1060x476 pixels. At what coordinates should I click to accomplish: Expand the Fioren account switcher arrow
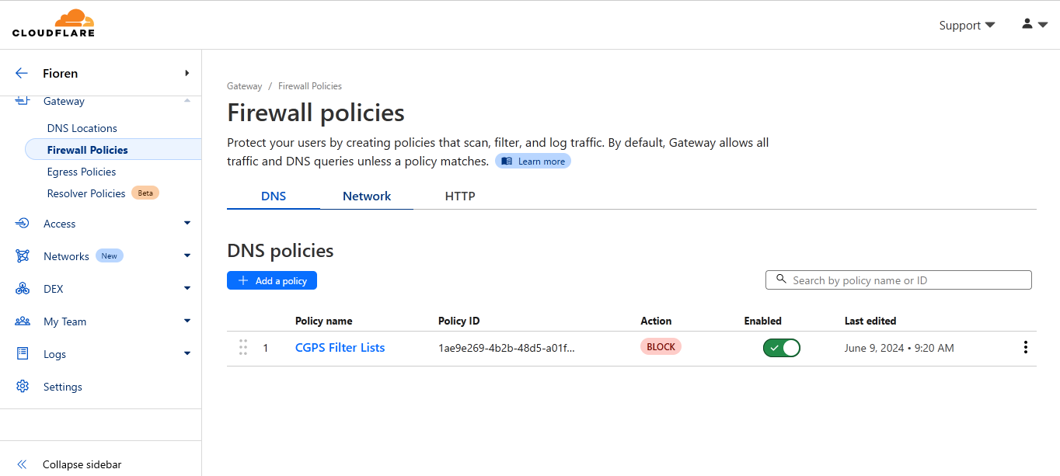pos(187,73)
